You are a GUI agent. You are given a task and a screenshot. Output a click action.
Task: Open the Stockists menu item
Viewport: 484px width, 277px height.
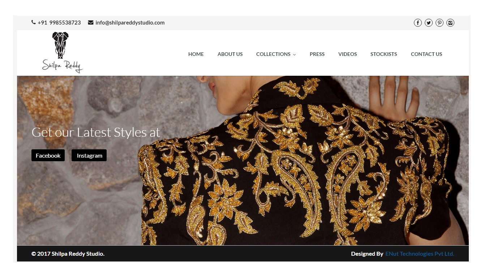click(384, 54)
